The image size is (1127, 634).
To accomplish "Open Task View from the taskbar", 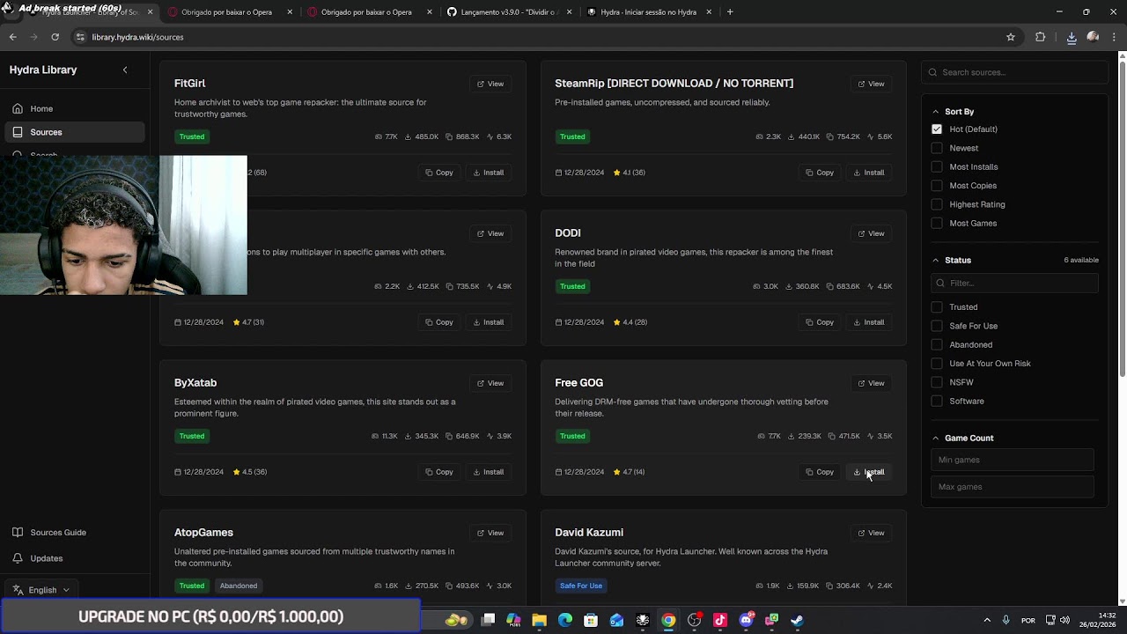I will [489, 620].
